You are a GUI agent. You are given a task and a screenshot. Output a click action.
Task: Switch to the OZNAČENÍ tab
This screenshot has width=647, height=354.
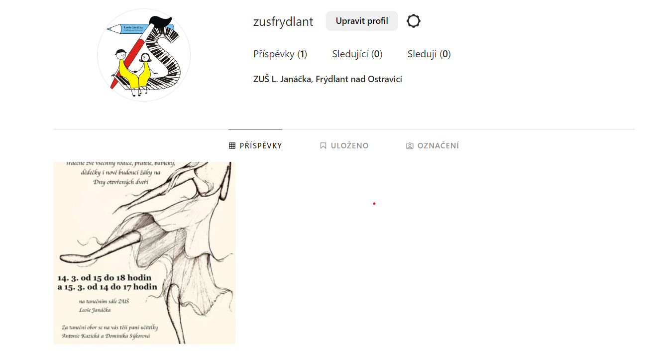[x=432, y=146]
